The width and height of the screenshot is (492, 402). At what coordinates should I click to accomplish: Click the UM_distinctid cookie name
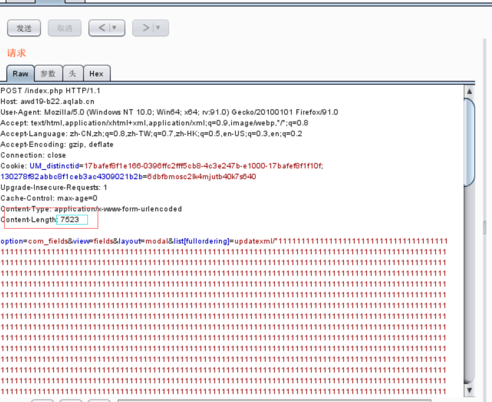pos(54,166)
